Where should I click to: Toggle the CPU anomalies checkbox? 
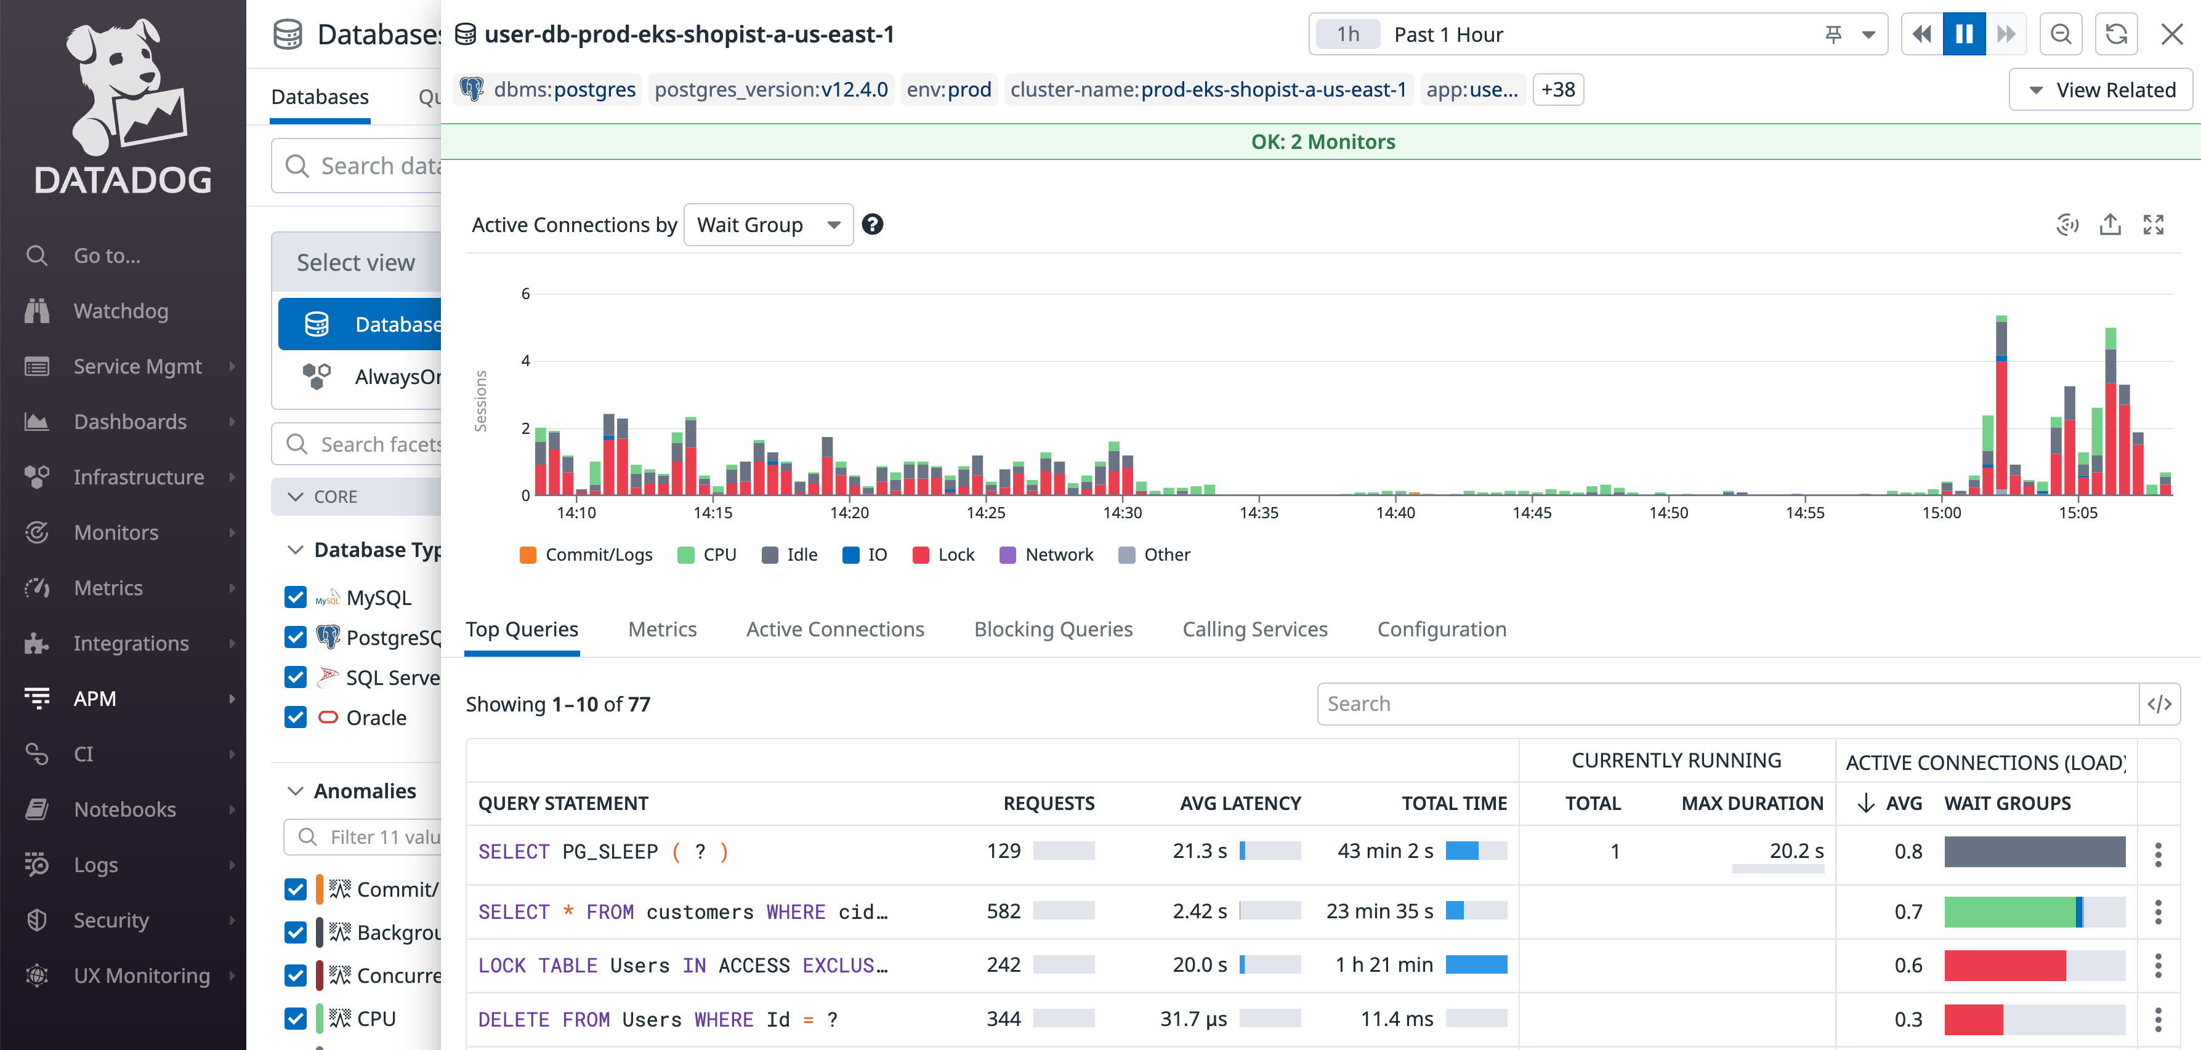[x=296, y=1019]
